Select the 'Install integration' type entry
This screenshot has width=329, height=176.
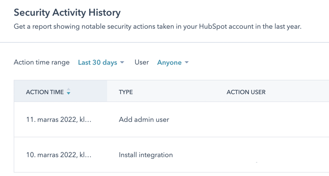pyautogui.click(x=146, y=155)
